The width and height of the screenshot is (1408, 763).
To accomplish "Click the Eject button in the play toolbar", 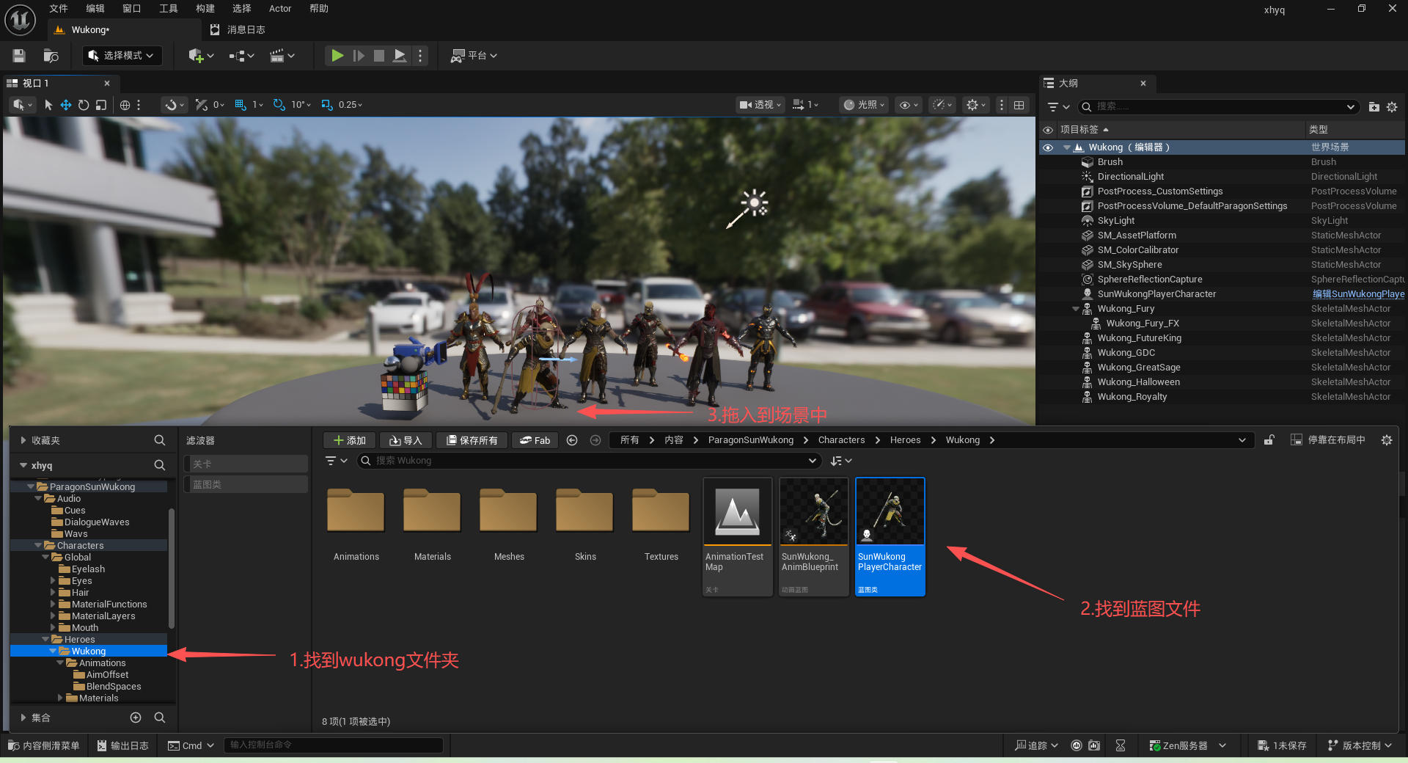I will [400, 56].
